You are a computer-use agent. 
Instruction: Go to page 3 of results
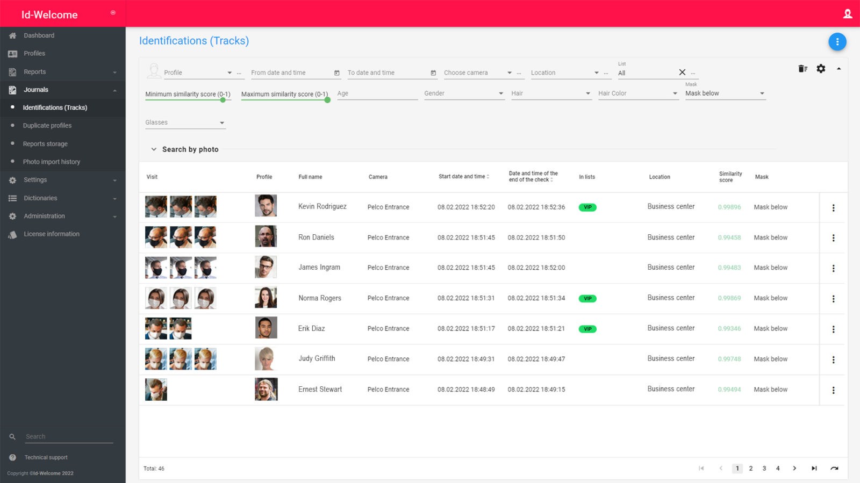(x=764, y=468)
